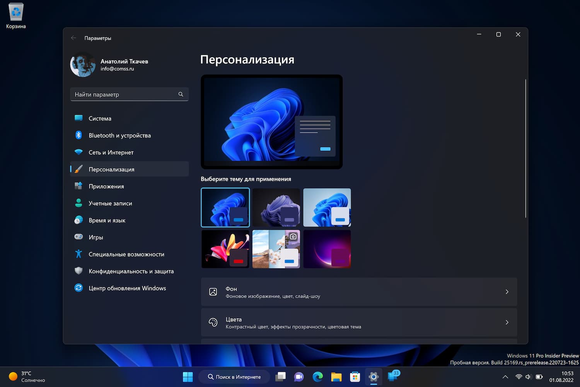Click the vertical scrollbar of the settings page
This screenshot has height=387, width=580.
tap(525, 147)
